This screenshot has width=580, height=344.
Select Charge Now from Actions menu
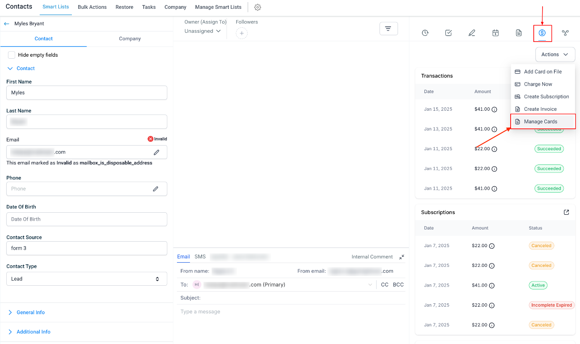[543, 84]
